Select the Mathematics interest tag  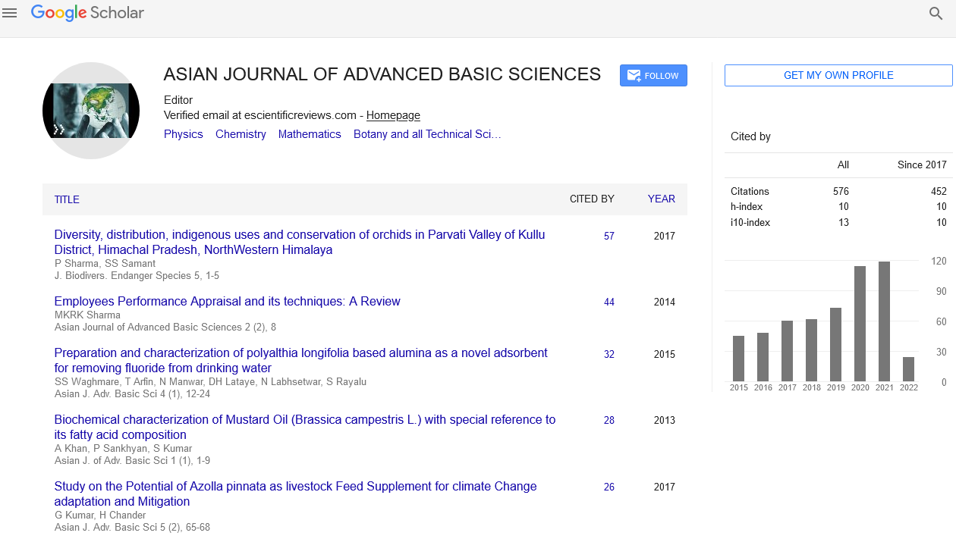click(310, 134)
